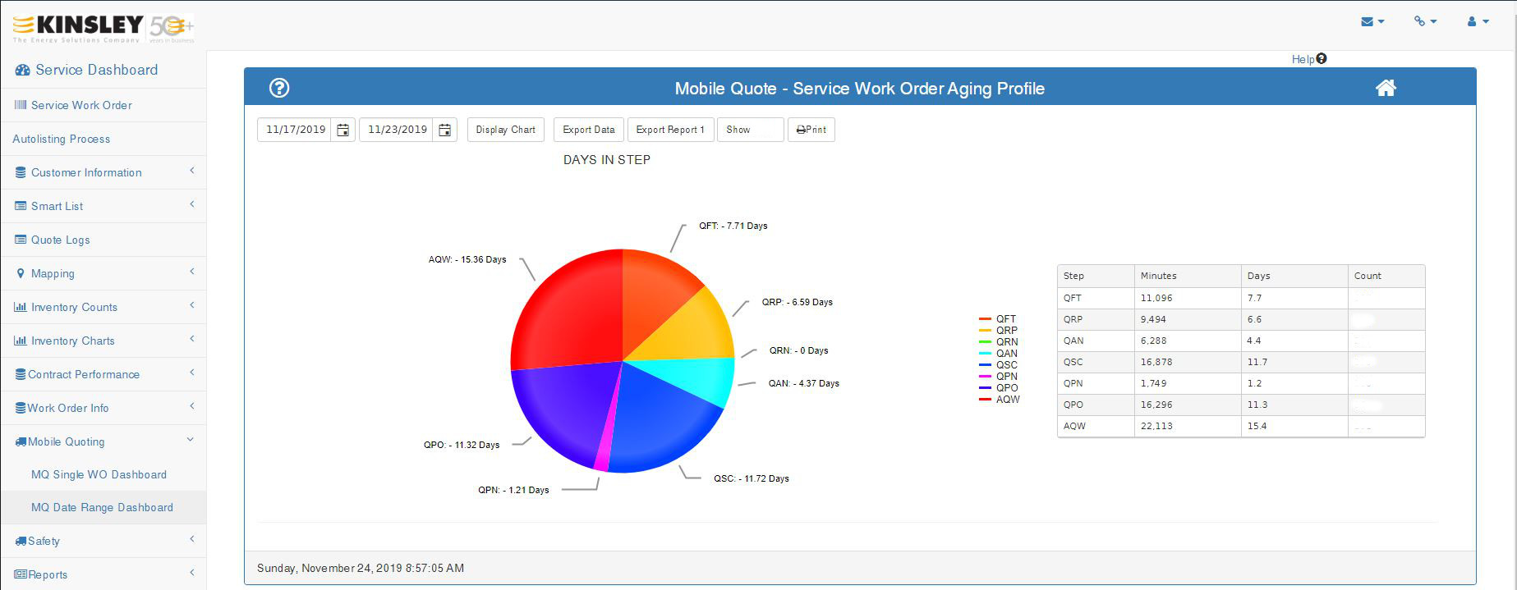The image size is (1517, 590).
Task: Expand the Mapping menu chevron
Action: 192,272
